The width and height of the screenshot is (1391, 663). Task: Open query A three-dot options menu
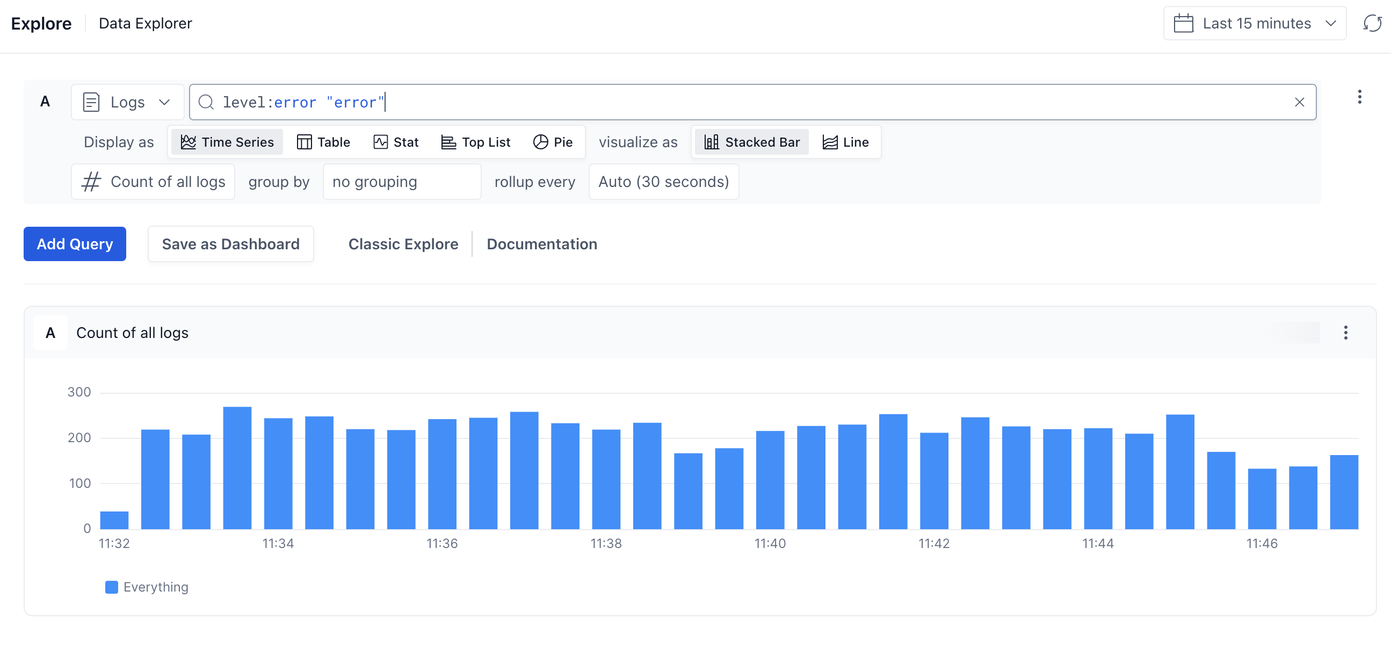coord(1359,97)
